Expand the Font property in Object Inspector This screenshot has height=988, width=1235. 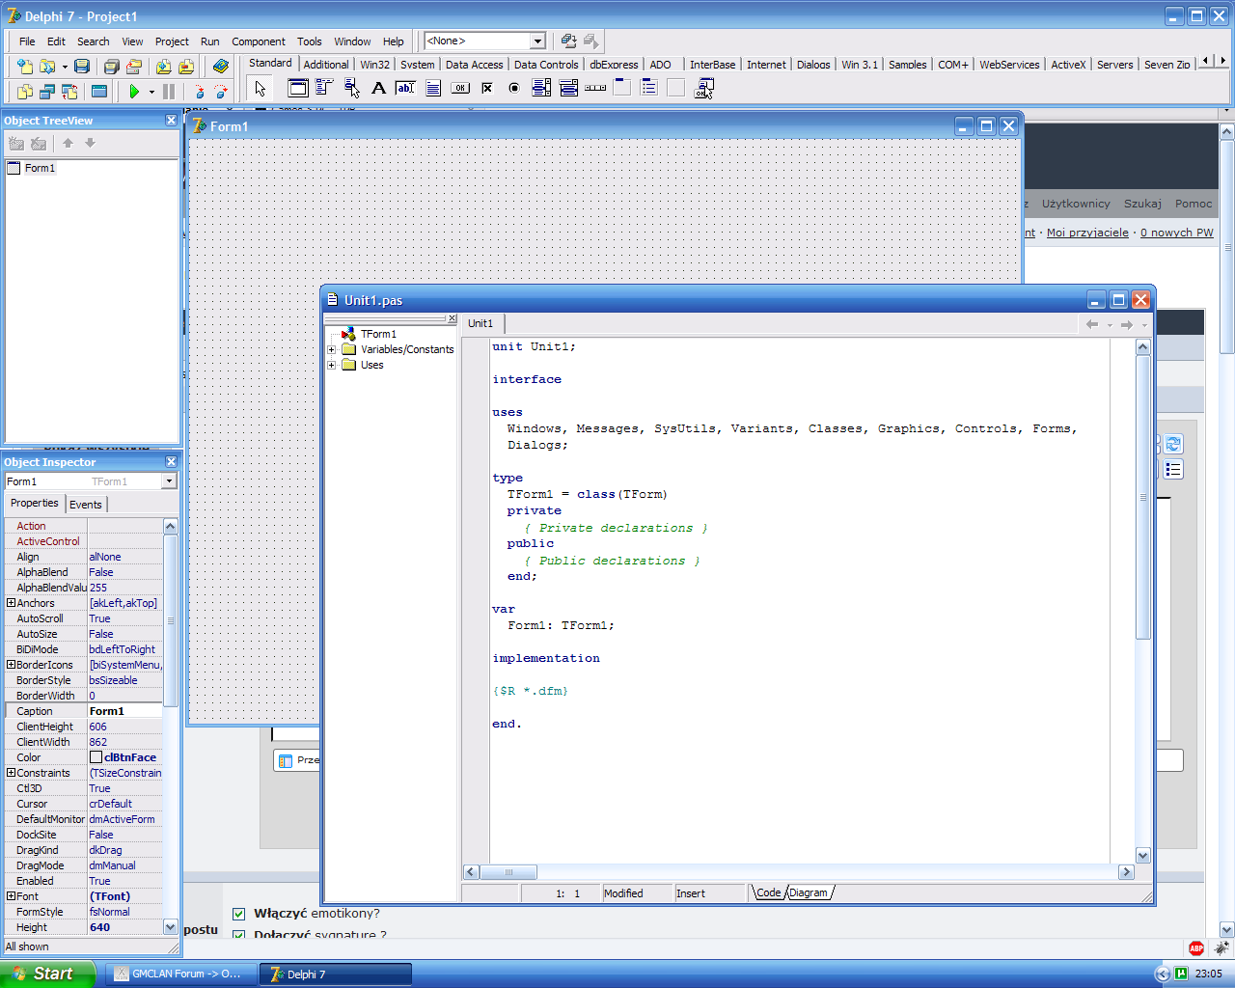[11, 896]
